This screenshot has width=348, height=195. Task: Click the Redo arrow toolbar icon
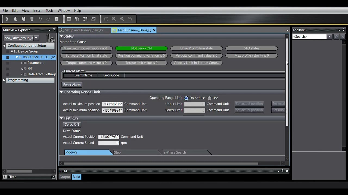[48, 19]
